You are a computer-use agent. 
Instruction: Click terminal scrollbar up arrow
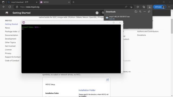[x=122, y=26]
